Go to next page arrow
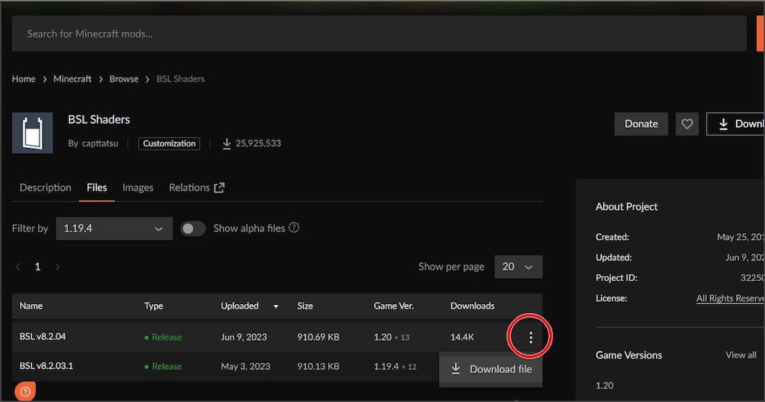Screen dimensions: 765x402 point(58,267)
